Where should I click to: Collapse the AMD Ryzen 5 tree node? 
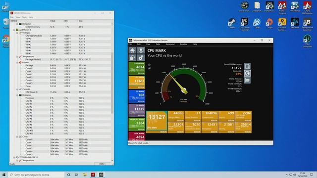coord(14,30)
